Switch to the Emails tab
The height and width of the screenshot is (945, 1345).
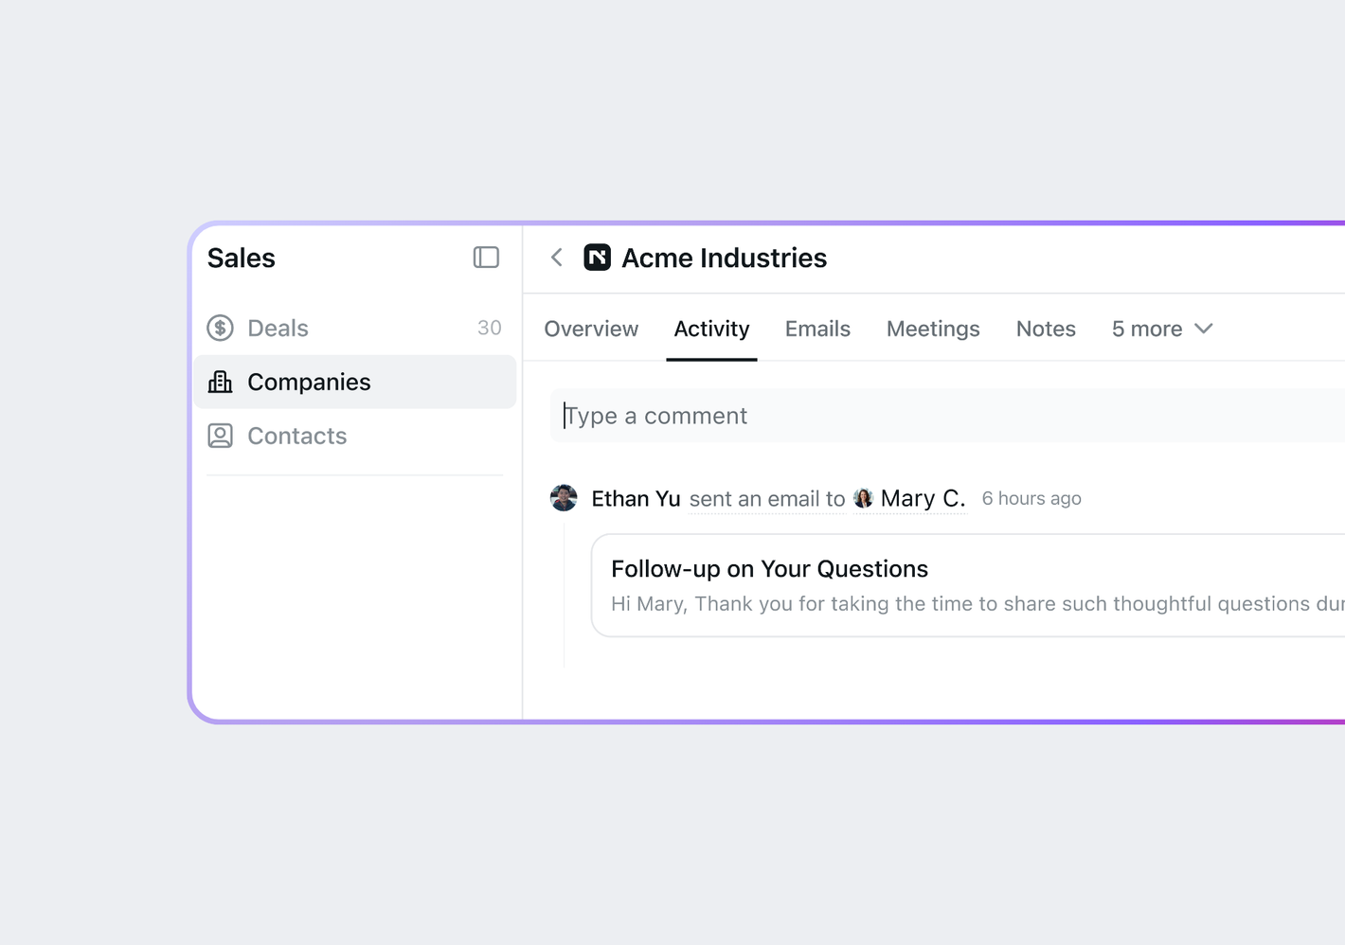(x=817, y=329)
